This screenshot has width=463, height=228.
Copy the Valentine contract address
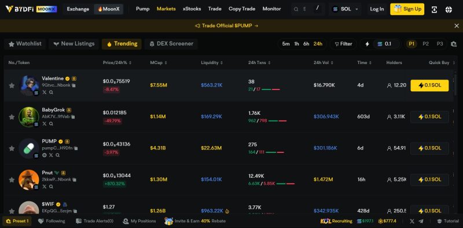74,85
